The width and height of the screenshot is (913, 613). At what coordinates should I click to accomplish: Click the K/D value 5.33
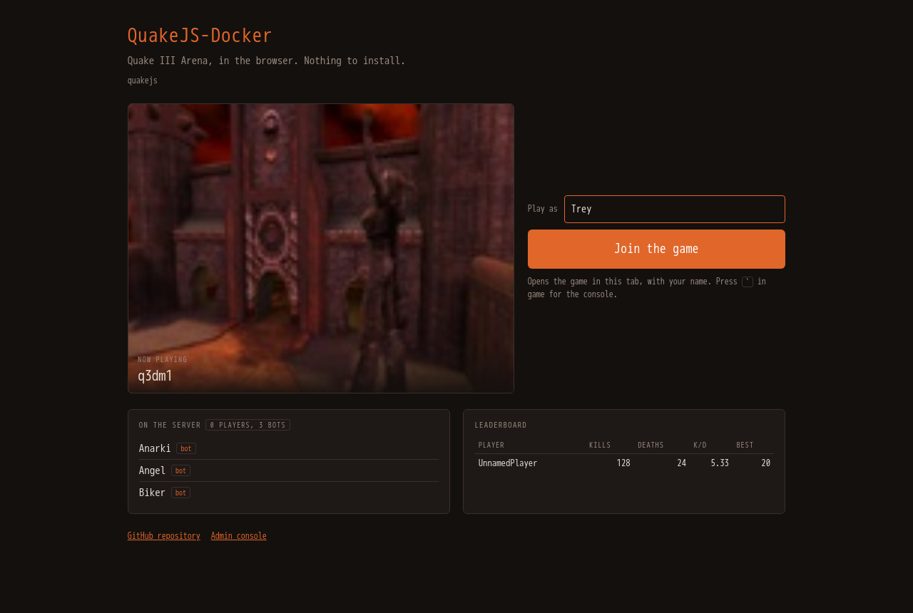click(x=720, y=463)
